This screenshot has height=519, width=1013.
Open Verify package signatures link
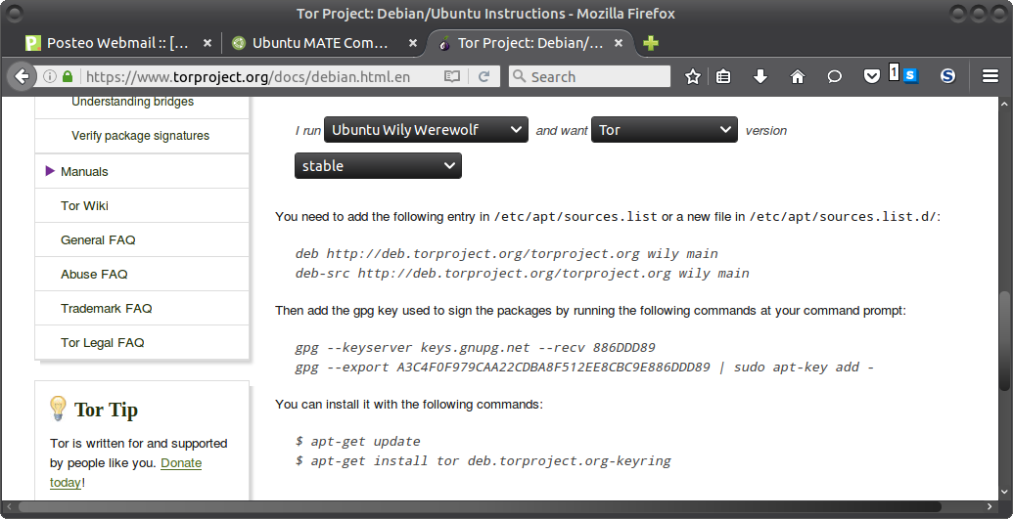pos(140,136)
